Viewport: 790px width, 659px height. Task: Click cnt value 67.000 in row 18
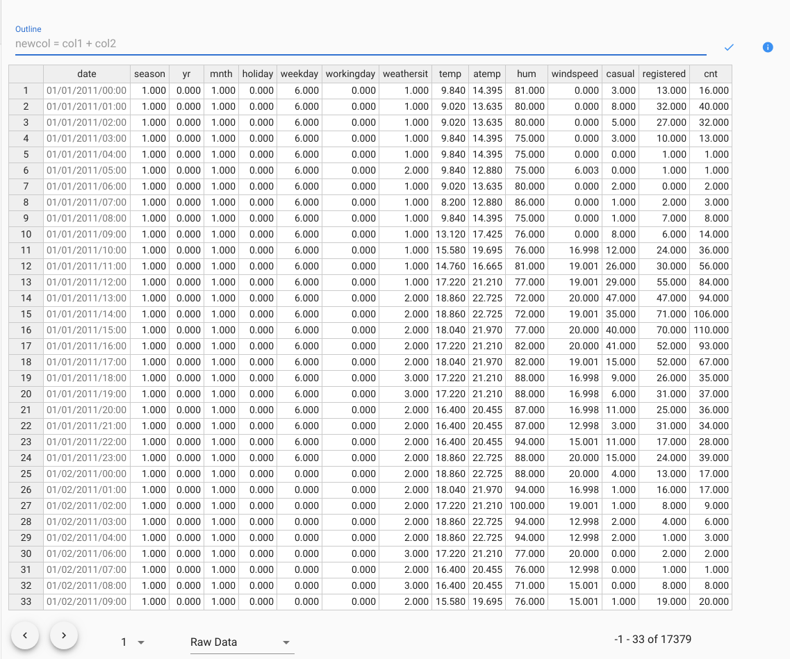[x=710, y=362]
